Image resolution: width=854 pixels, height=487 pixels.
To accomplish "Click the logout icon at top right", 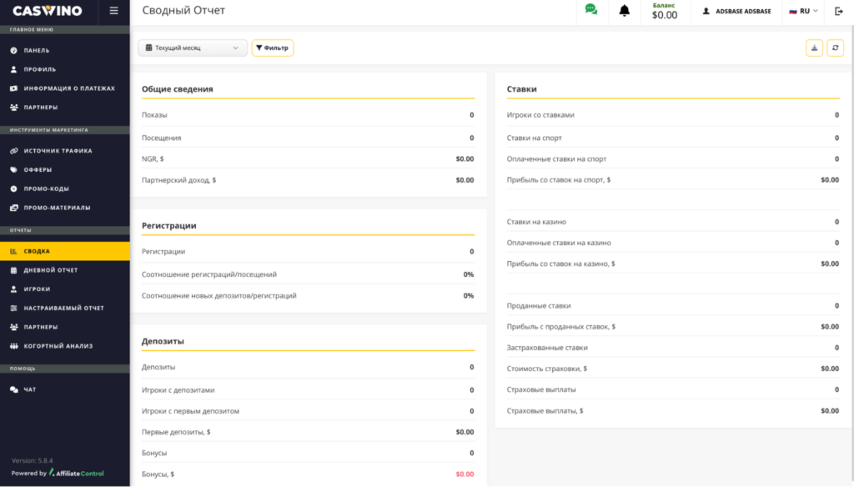I will [839, 11].
